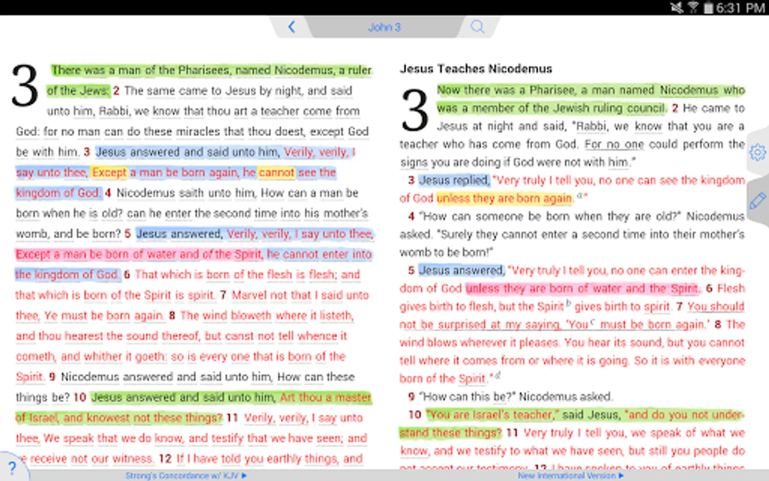Screen dimensions: 769x481
Task: Tap the Wi-Fi status icon
Action: [693, 7]
